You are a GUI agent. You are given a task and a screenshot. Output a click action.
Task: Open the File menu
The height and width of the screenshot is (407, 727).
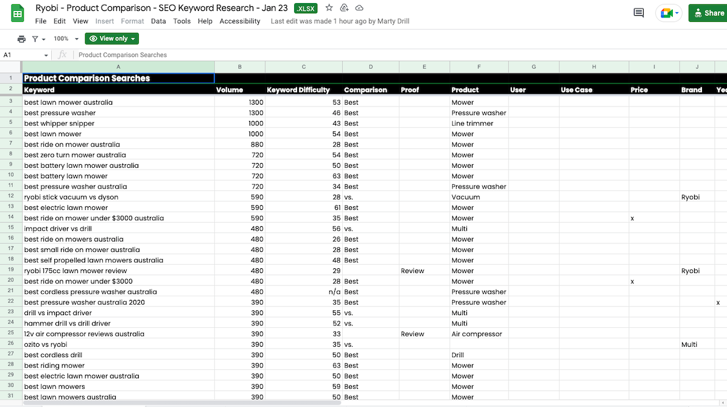tap(40, 20)
